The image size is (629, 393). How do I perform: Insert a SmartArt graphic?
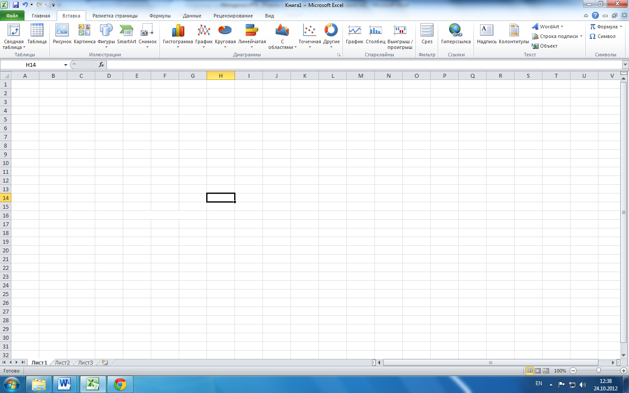tap(127, 34)
